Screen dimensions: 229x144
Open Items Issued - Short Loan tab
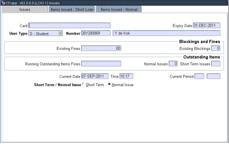click(72, 10)
